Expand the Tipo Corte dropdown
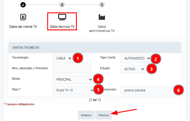This screenshot has height=121, width=190. (x=135, y=58)
